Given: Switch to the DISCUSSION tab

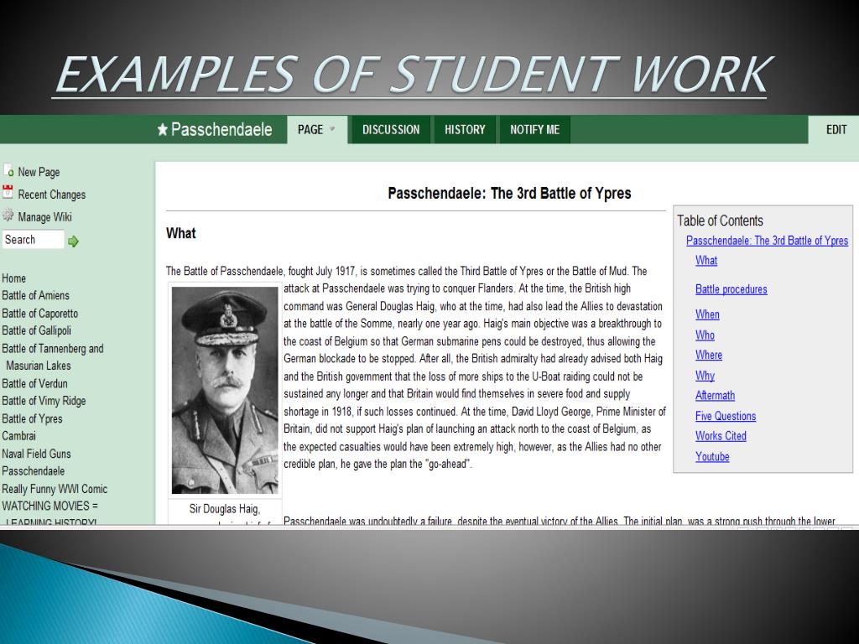Looking at the screenshot, I should click(x=391, y=130).
